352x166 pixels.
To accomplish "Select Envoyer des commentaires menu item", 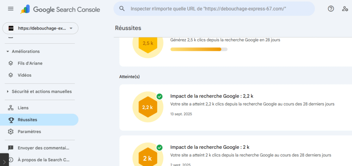I will tap(43, 148).
